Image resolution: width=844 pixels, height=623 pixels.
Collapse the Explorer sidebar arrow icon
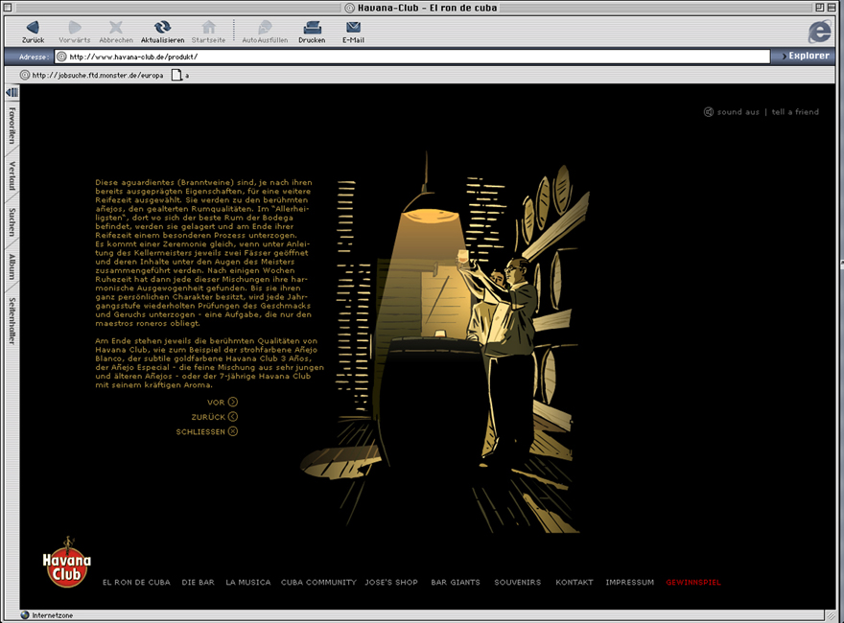click(x=12, y=93)
